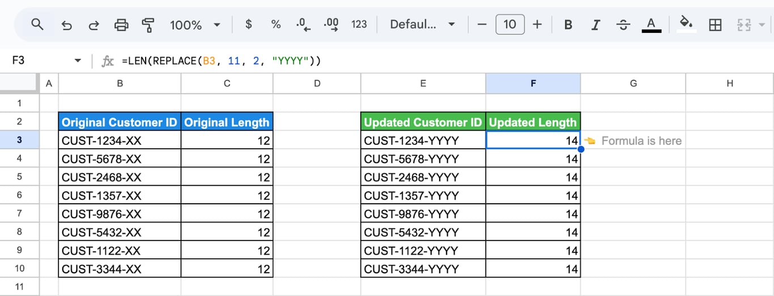Viewport: 774px width, 296px height.
Task: Select cell CUST-2468-XX
Action: (120, 177)
